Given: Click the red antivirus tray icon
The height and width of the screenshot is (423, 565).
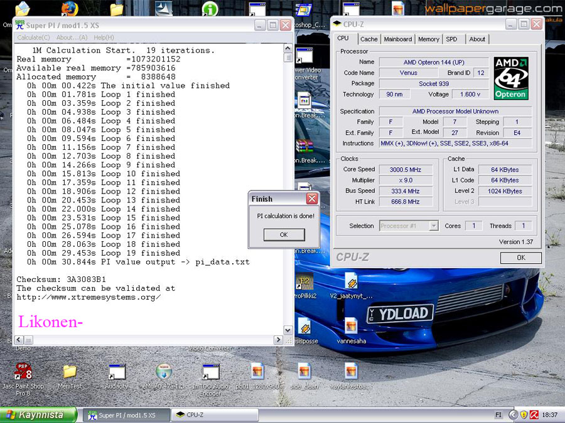Looking at the screenshot, I should [x=534, y=415].
